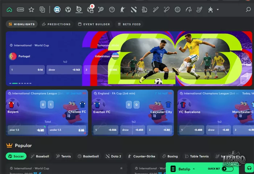Favorite the World Cup match with star
254x174 pixels.
pos(121,168)
